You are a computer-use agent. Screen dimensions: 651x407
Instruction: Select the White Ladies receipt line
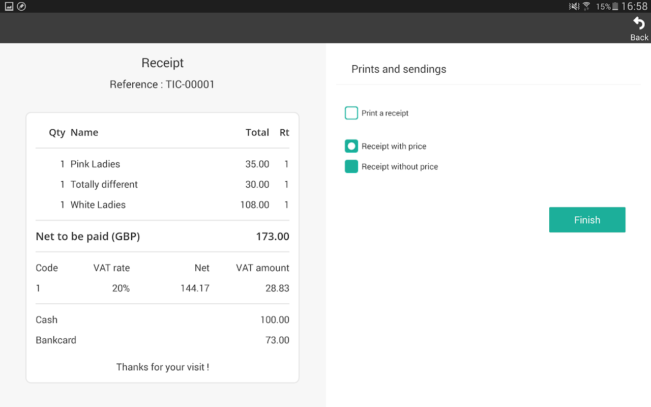(x=98, y=205)
